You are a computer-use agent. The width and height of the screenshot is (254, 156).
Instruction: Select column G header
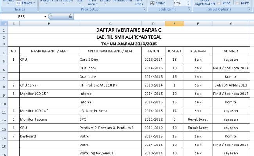pos(231,24)
